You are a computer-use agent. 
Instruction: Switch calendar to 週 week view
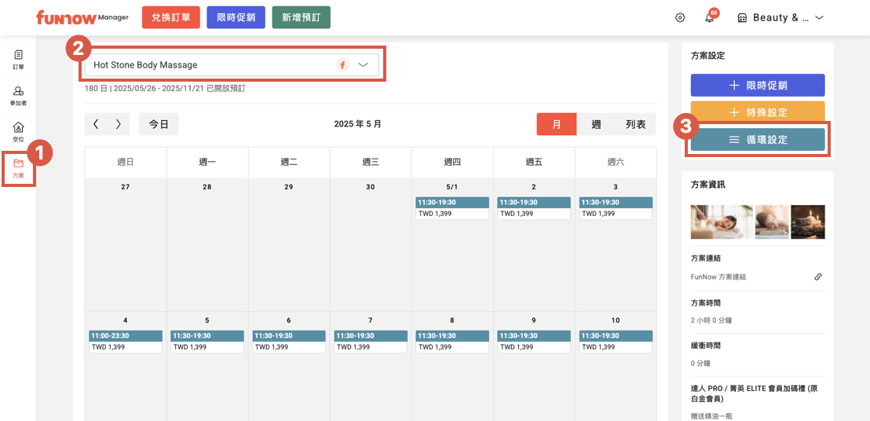(x=596, y=124)
